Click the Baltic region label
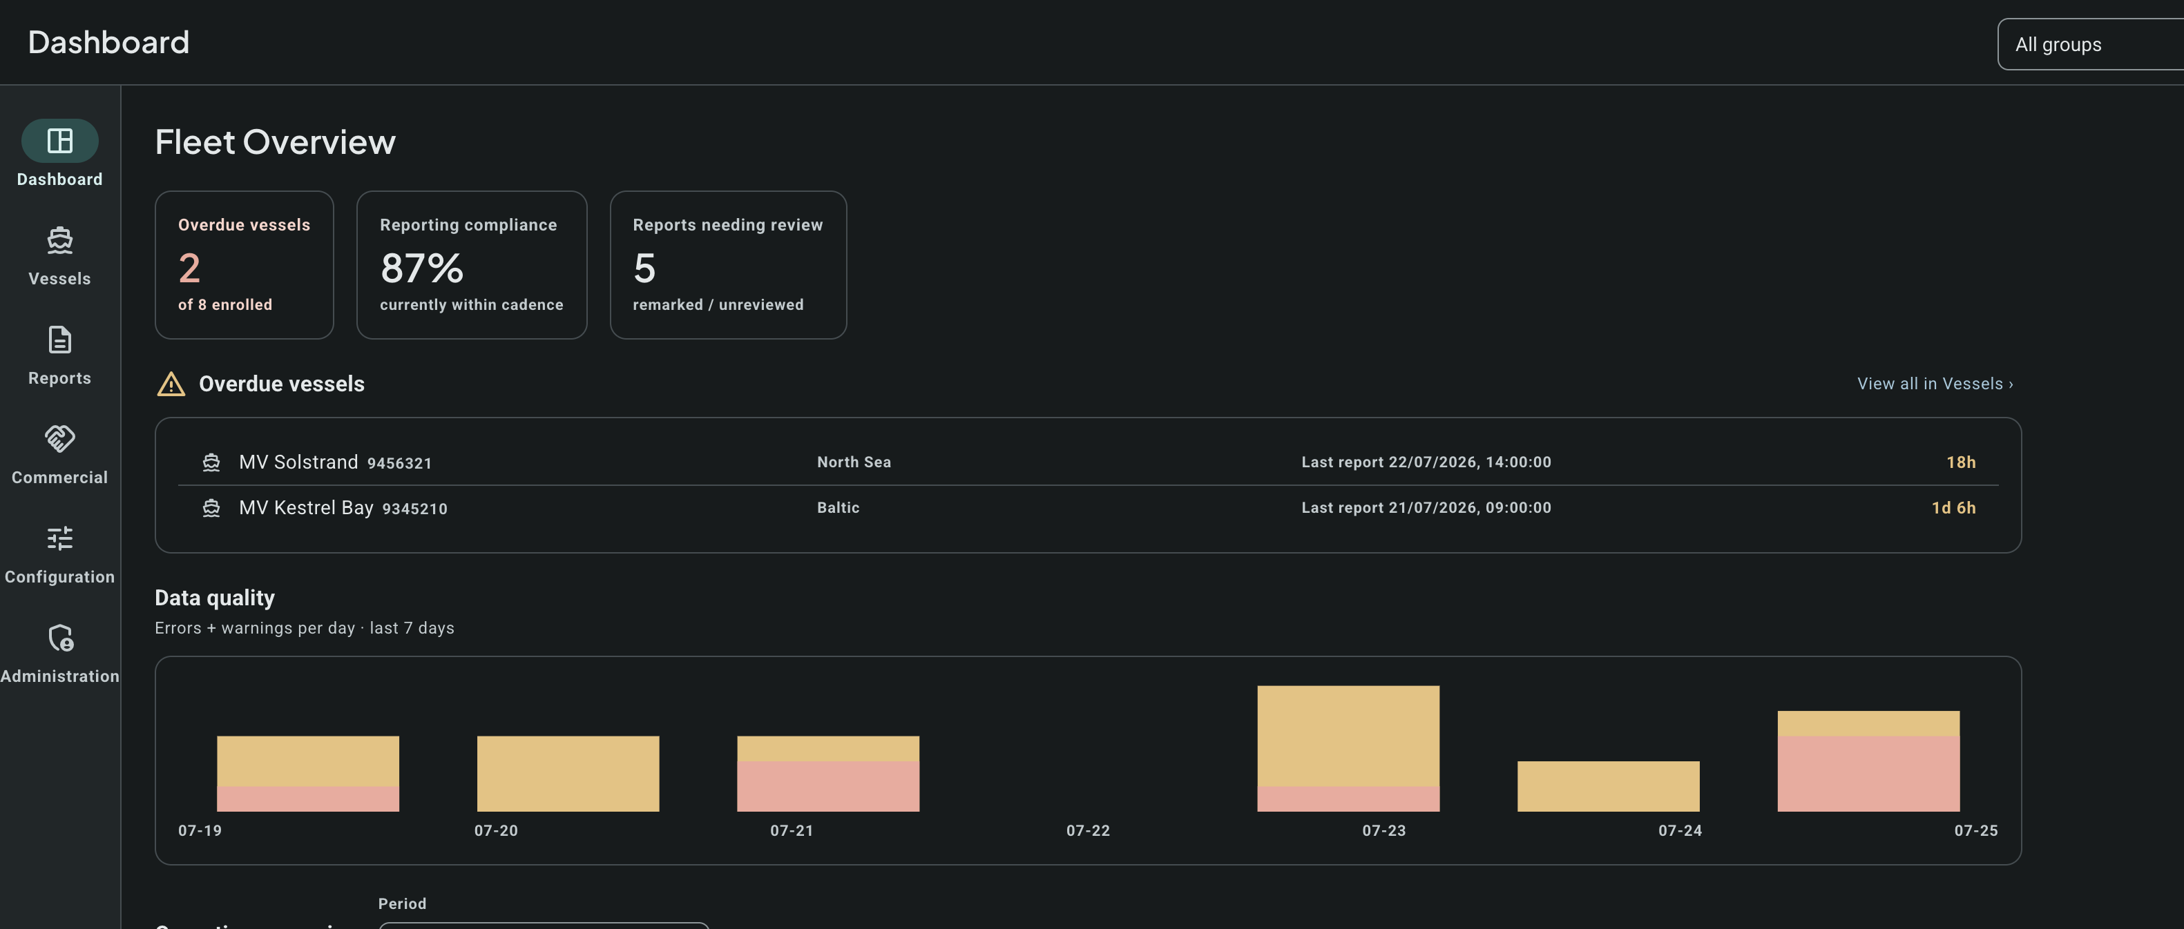The height and width of the screenshot is (929, 2184). 839,508
